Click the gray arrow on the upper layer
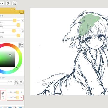Image resolution: width=108 pixels, height=108 pixels. (21, 92)
